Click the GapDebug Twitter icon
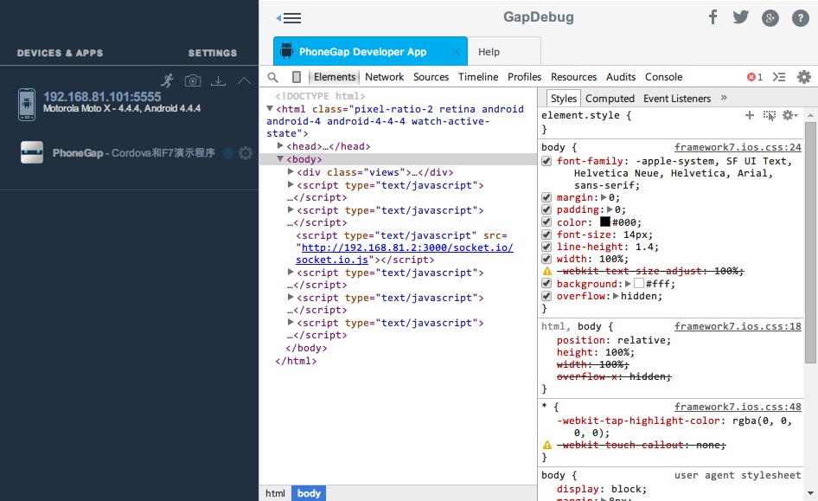This screenshot has height=501, width=818. [741, 16]
